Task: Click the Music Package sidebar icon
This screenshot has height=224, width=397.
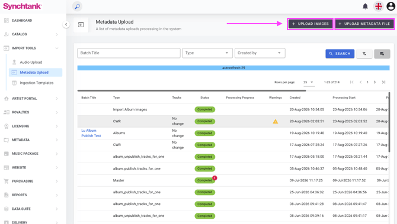Action: (7, 154)
